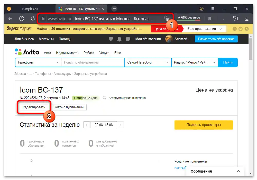
Task: Open favorites with the heart icon
Action: pos(111,39)
